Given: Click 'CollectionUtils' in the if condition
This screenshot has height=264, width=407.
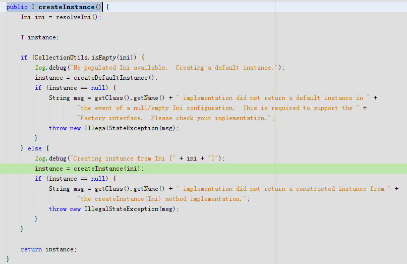Looking at the screenshot, I should pyautogui.click(x=62, y=58).
